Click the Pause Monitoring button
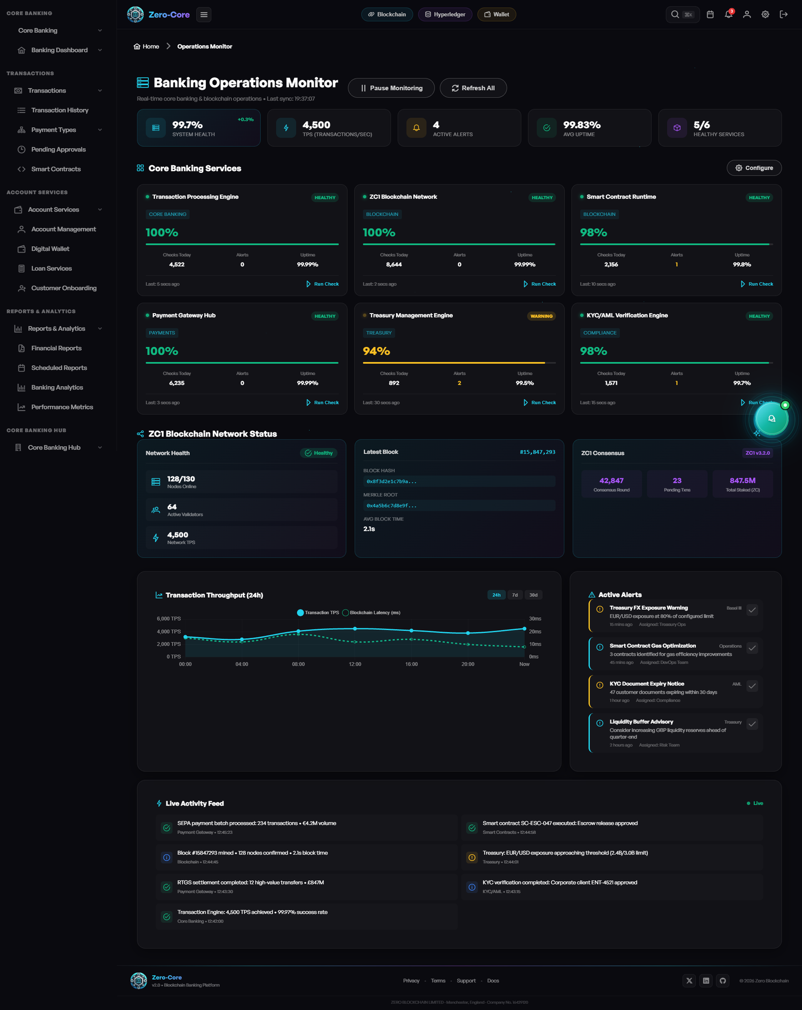The height and width of the screenshot is (1010, 802). coord(391,88)
